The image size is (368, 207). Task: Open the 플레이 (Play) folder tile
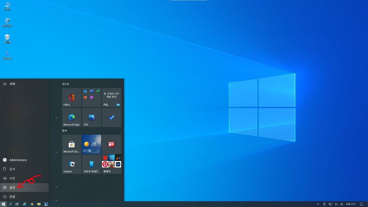click(111, 164)
